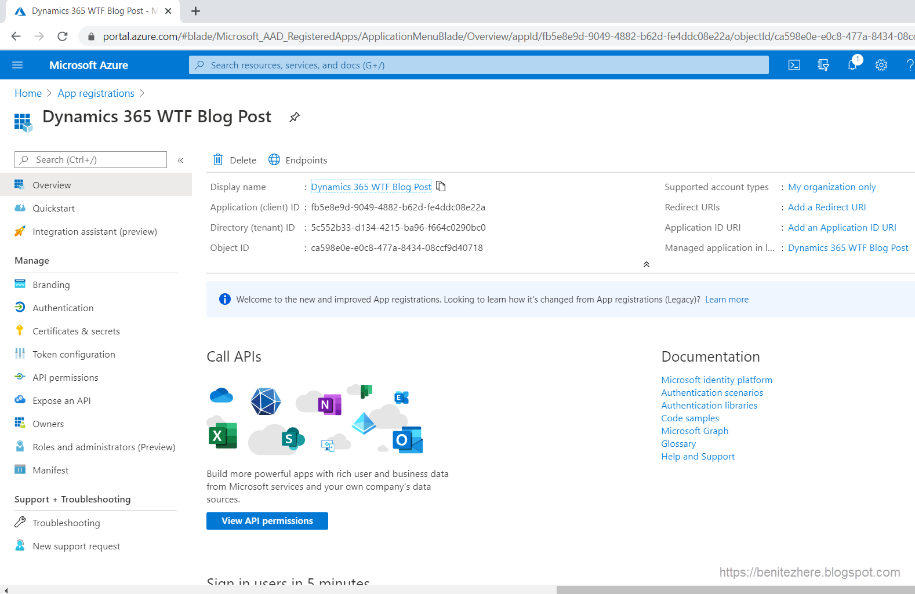Open Authentication menu item

point(63,308)
